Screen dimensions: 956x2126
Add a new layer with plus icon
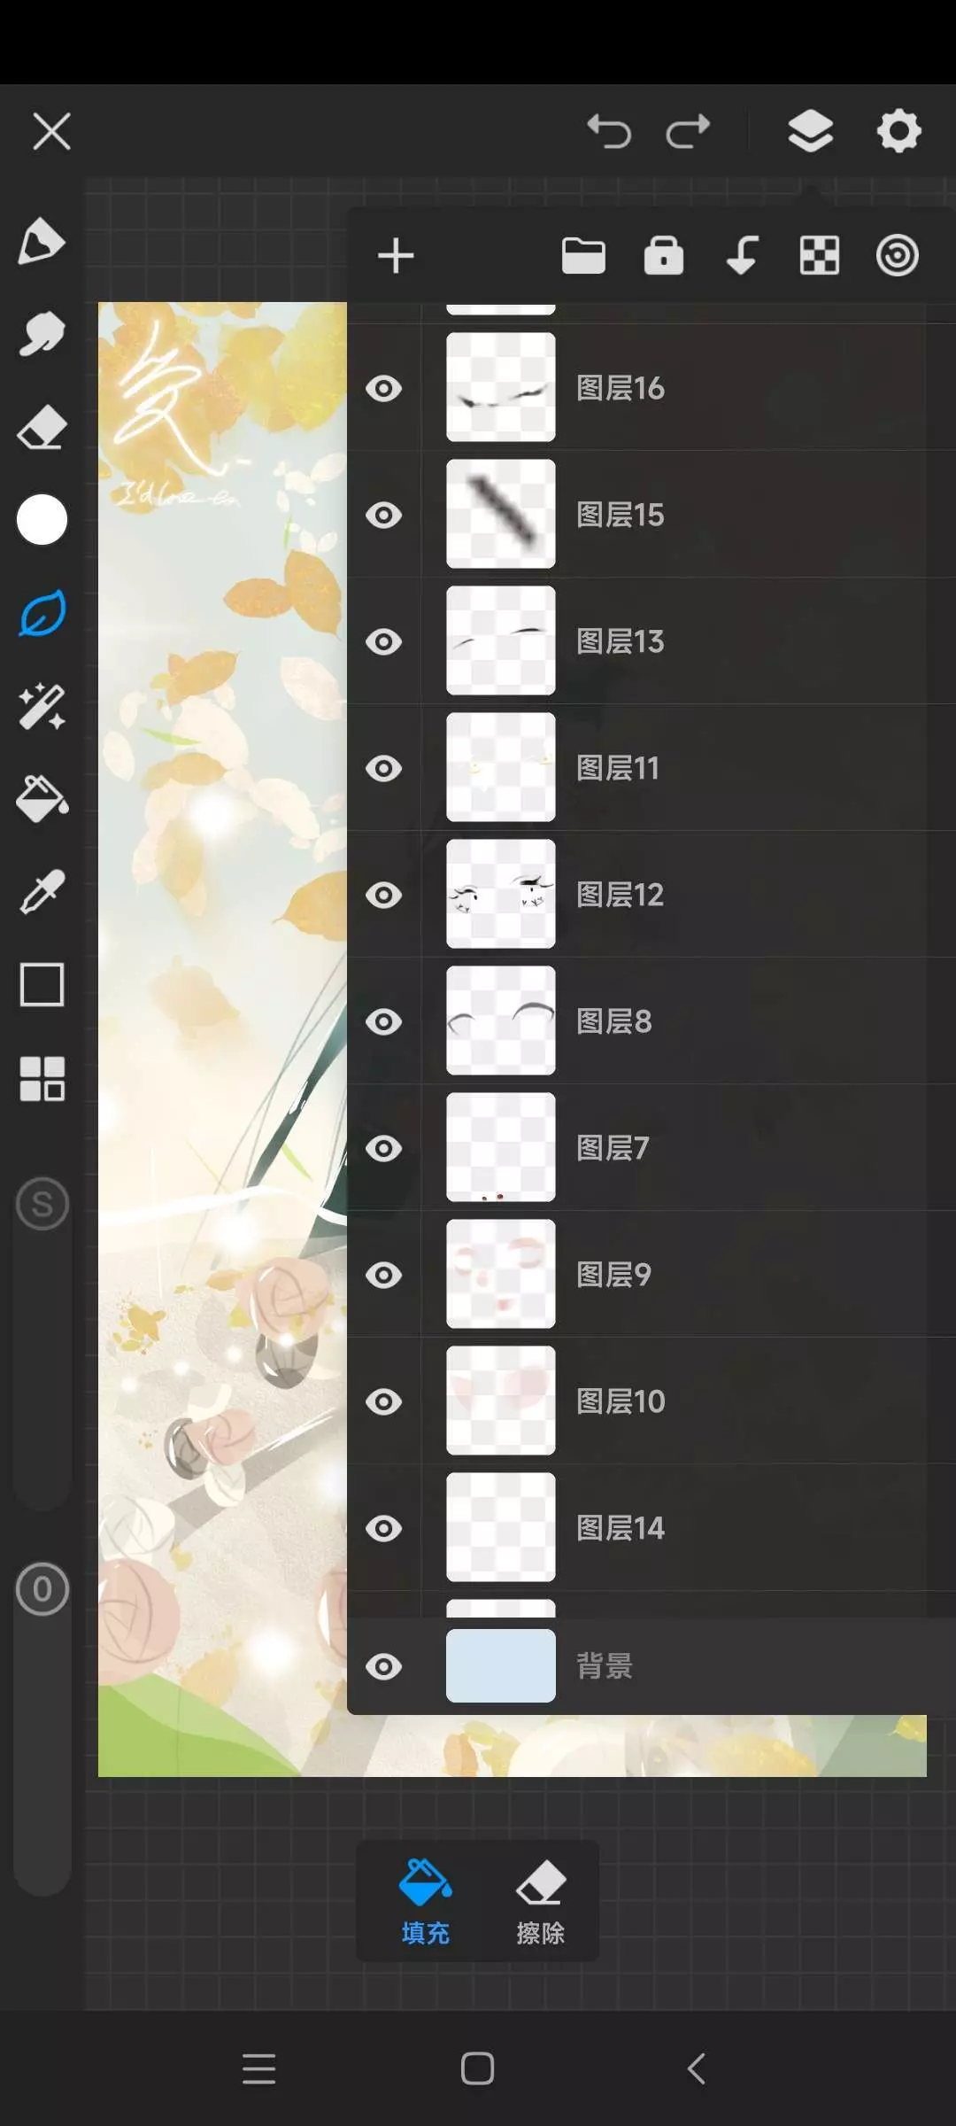(x=396, y=256)
